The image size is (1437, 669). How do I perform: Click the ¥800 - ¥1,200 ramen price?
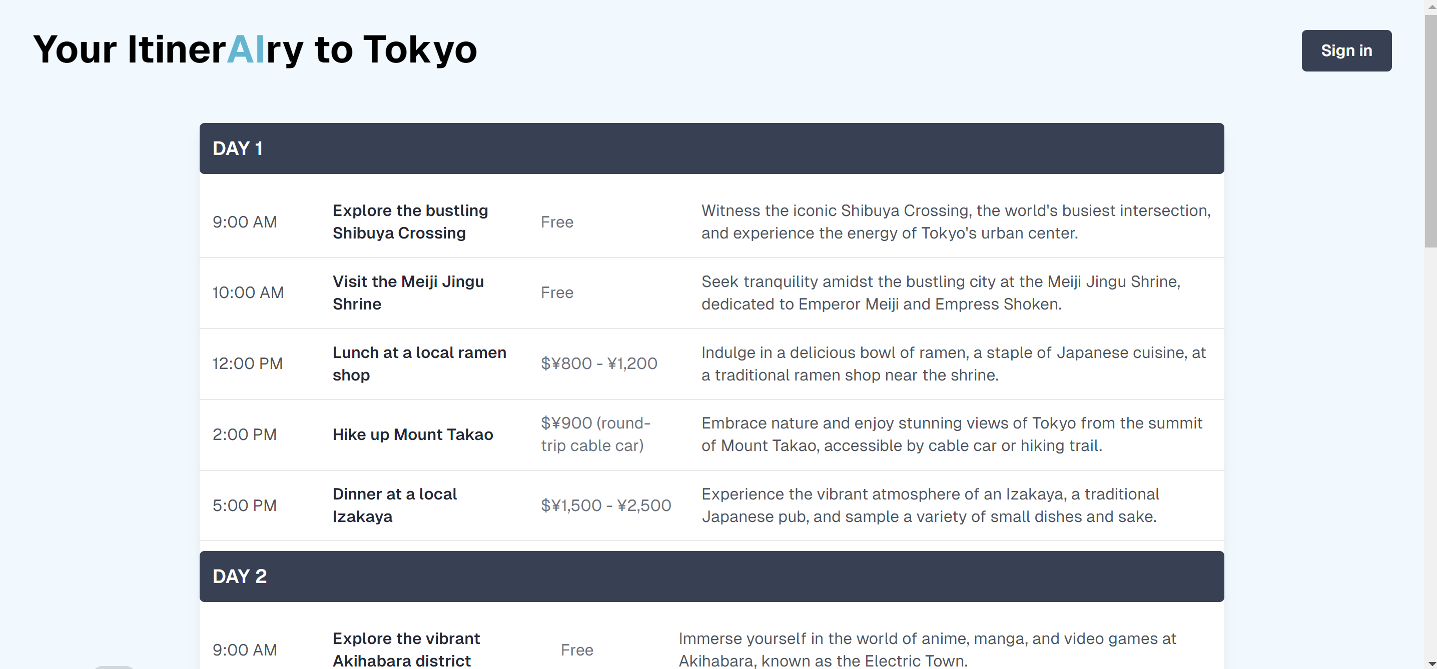[x=598, y=363]
